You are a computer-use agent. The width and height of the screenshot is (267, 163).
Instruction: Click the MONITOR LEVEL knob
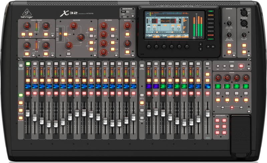229,23
